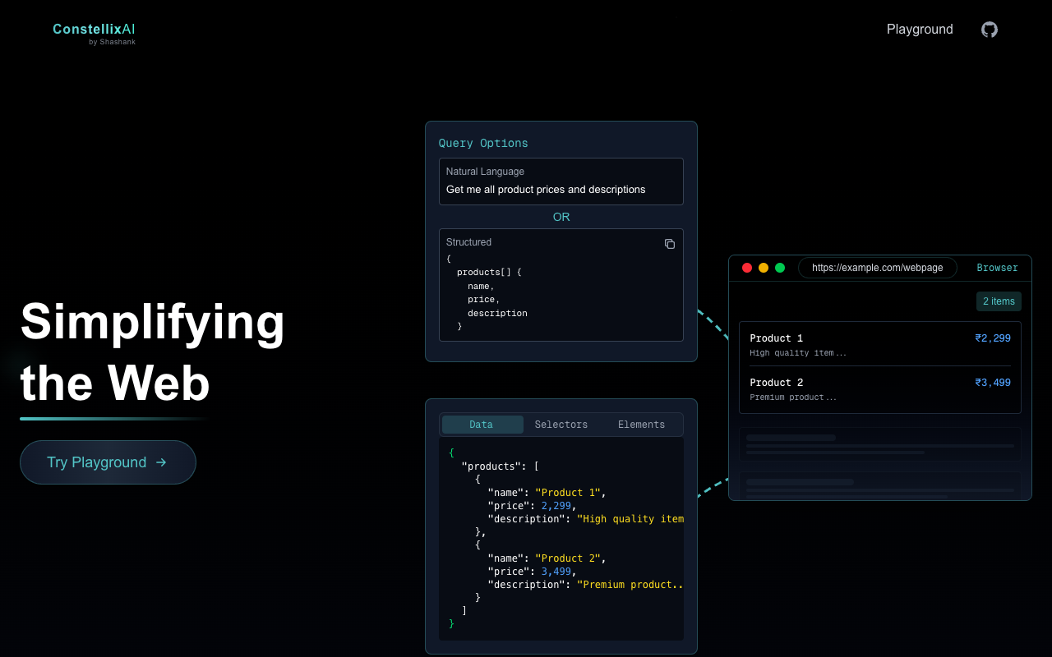Image resolution: width=1052 pixels, height=657 pixels.
Task: Click "description" field in Structured query
Action: [497, 313]
